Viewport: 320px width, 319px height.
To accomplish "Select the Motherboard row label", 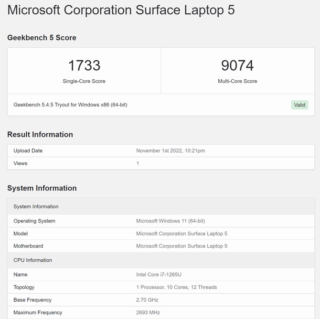I will pos(28,246).
